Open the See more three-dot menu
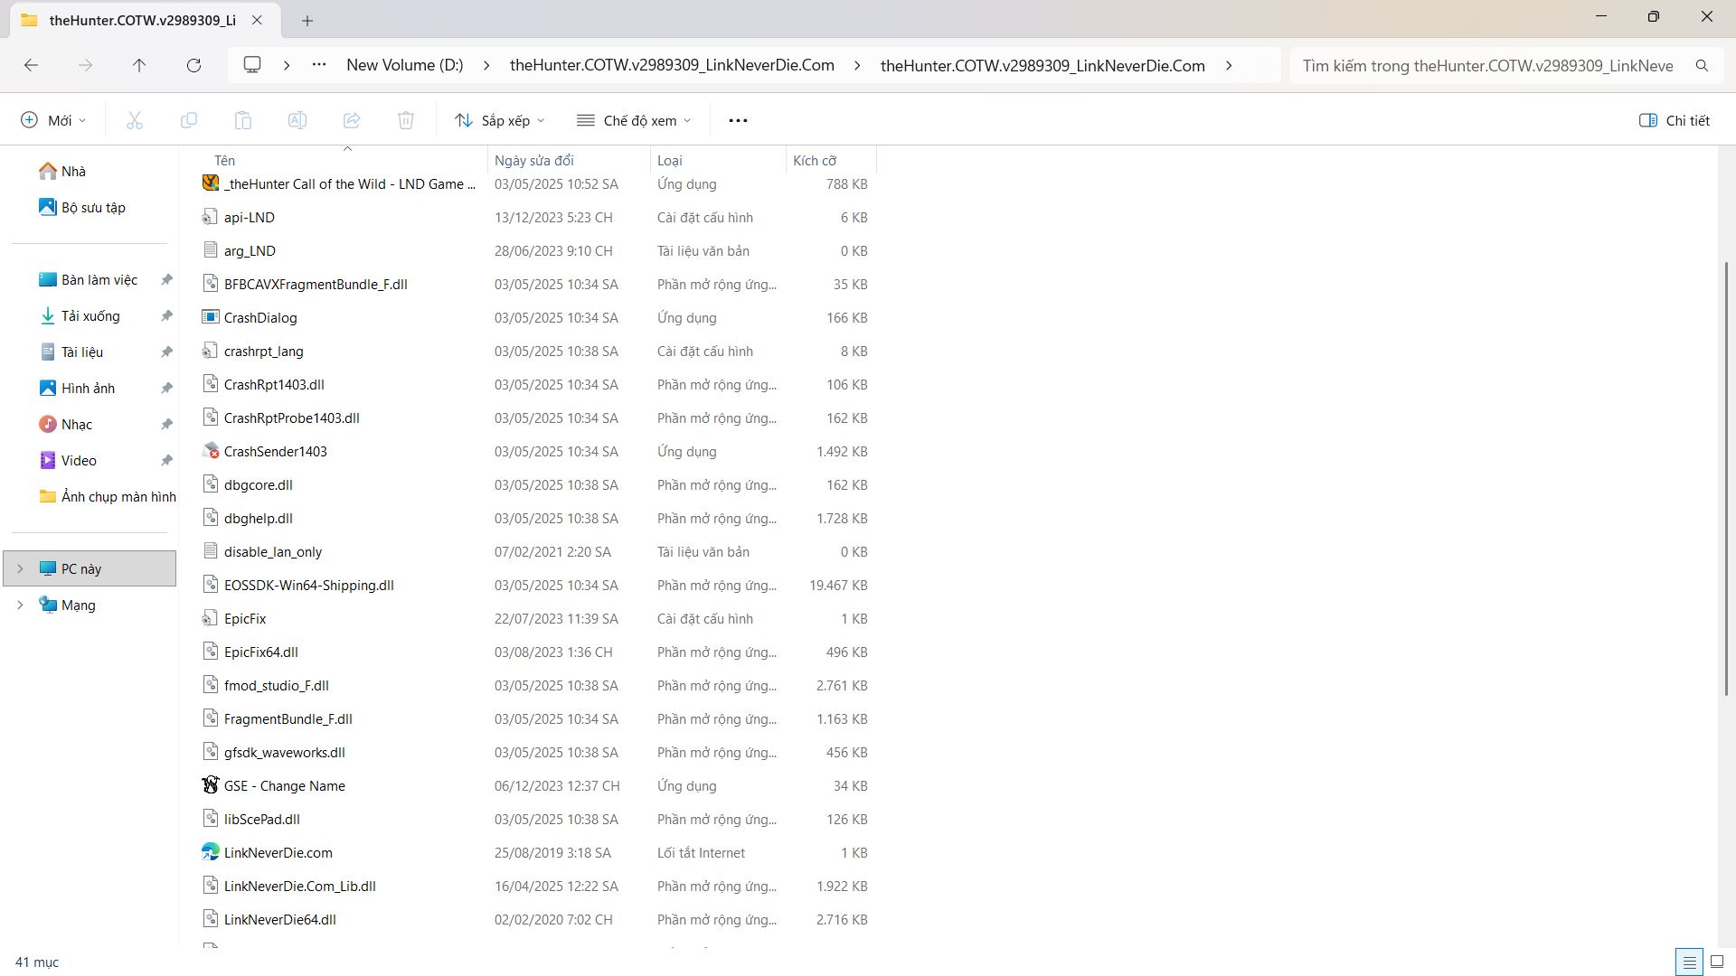 click(x=738, y=120)
